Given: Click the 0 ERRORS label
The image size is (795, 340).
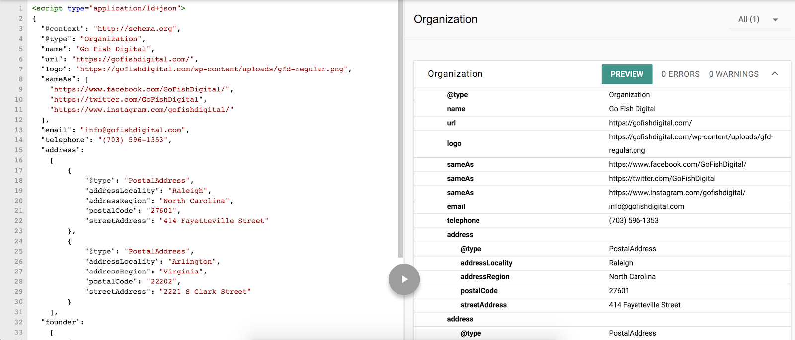Looking at the screenshot, I should click(x=680, y=74).
